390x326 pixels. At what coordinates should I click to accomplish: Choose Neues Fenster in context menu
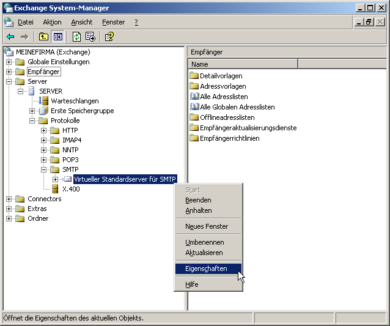[x=208, y=226]
